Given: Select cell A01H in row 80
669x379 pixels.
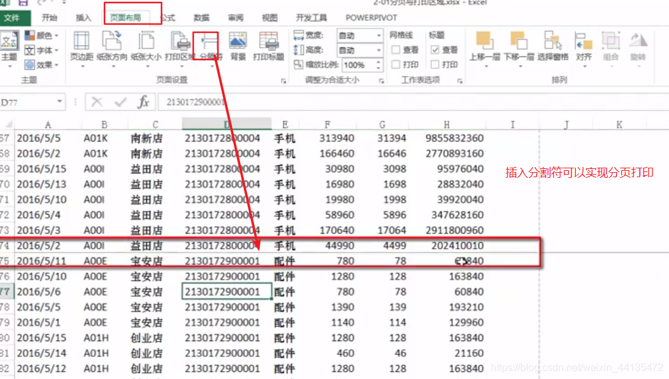Looking at the screenshot, I should point(105,338).
